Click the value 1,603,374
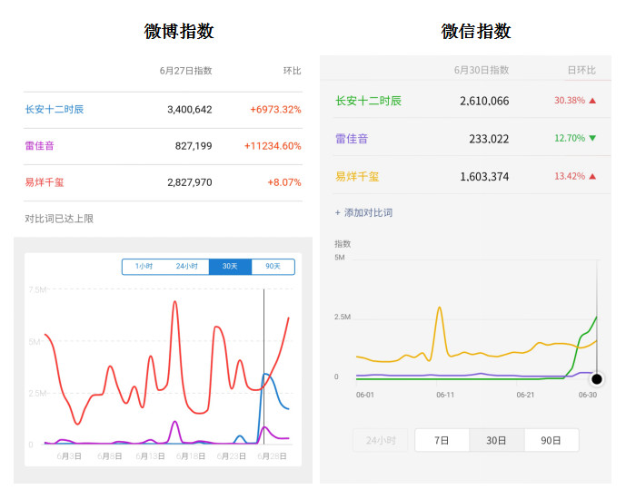This screenshot has width=626, height=499. pos(484,177)
